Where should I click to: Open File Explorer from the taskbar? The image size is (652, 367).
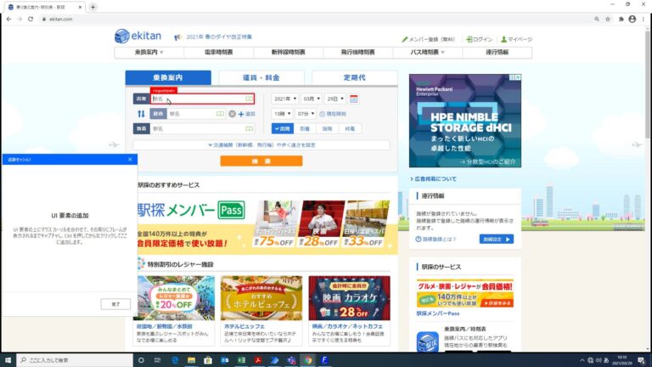pyautogui.click(x=191, y=360)
